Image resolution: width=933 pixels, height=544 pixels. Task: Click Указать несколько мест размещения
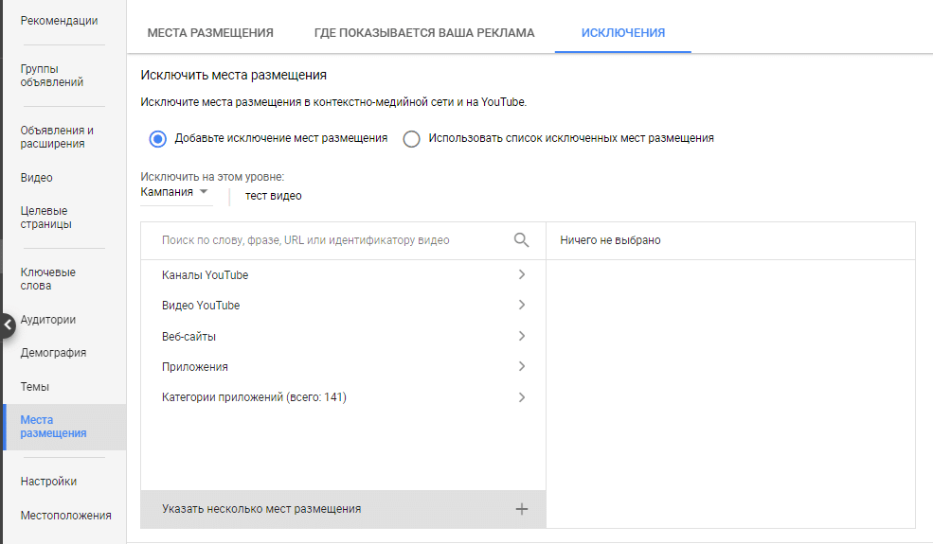343,509
